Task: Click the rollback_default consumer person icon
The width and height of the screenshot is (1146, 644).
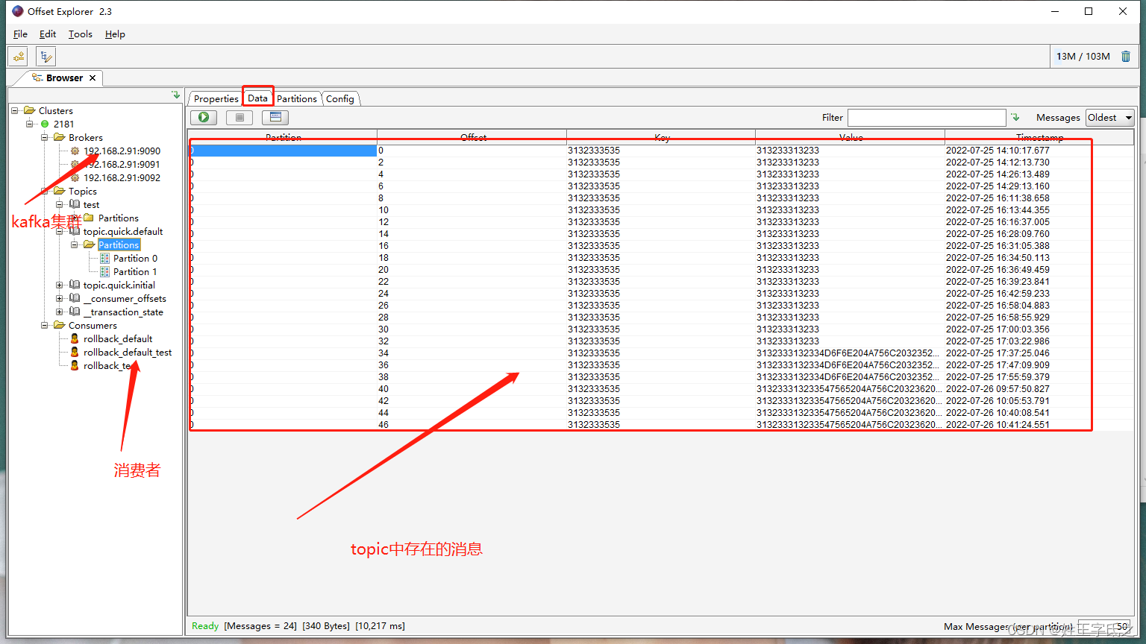Action: [75, 338]
